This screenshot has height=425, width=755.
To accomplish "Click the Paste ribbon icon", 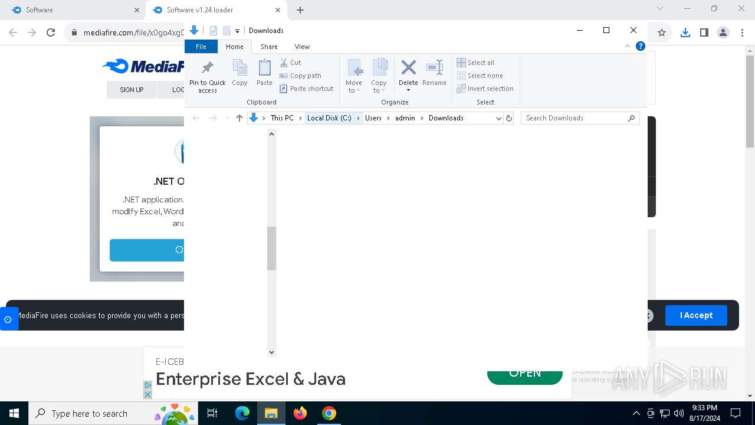I will [x=264, y=68].
